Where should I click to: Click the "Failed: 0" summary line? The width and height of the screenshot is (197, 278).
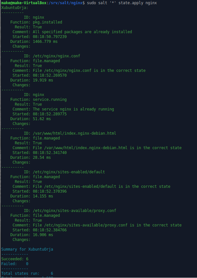click(15, 264)
